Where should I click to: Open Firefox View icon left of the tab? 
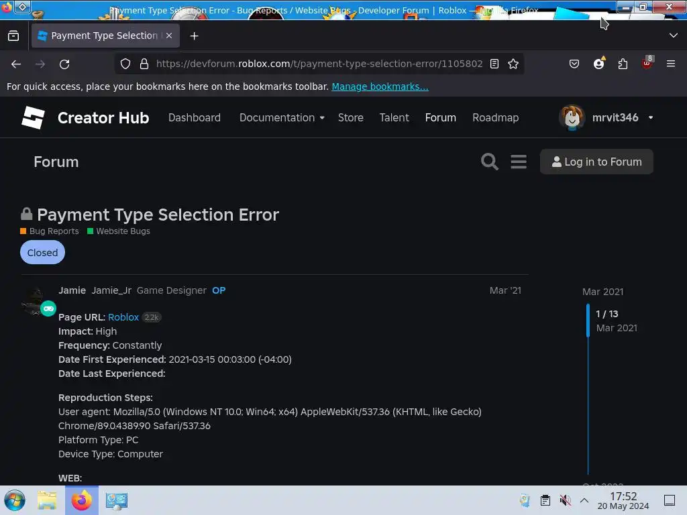[x=13, y=36]
